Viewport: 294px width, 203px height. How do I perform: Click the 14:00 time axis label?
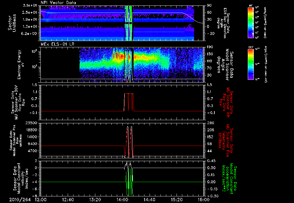[x=122, y=200]
